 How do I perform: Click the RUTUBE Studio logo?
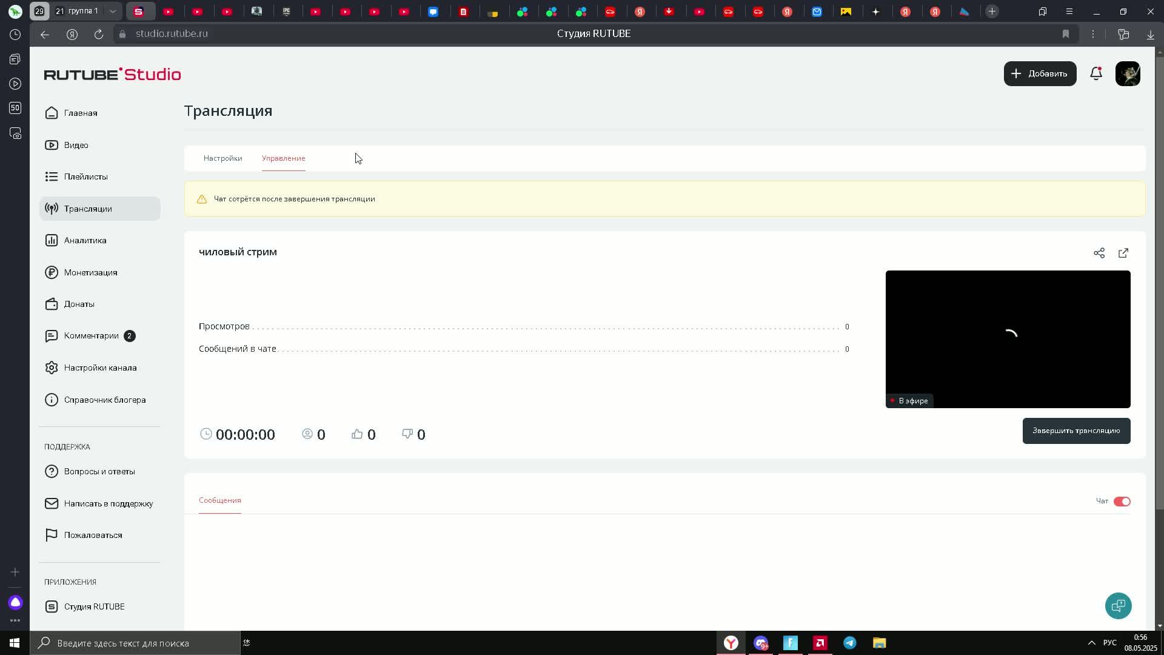pyautogui.click(x=112, y=74)
